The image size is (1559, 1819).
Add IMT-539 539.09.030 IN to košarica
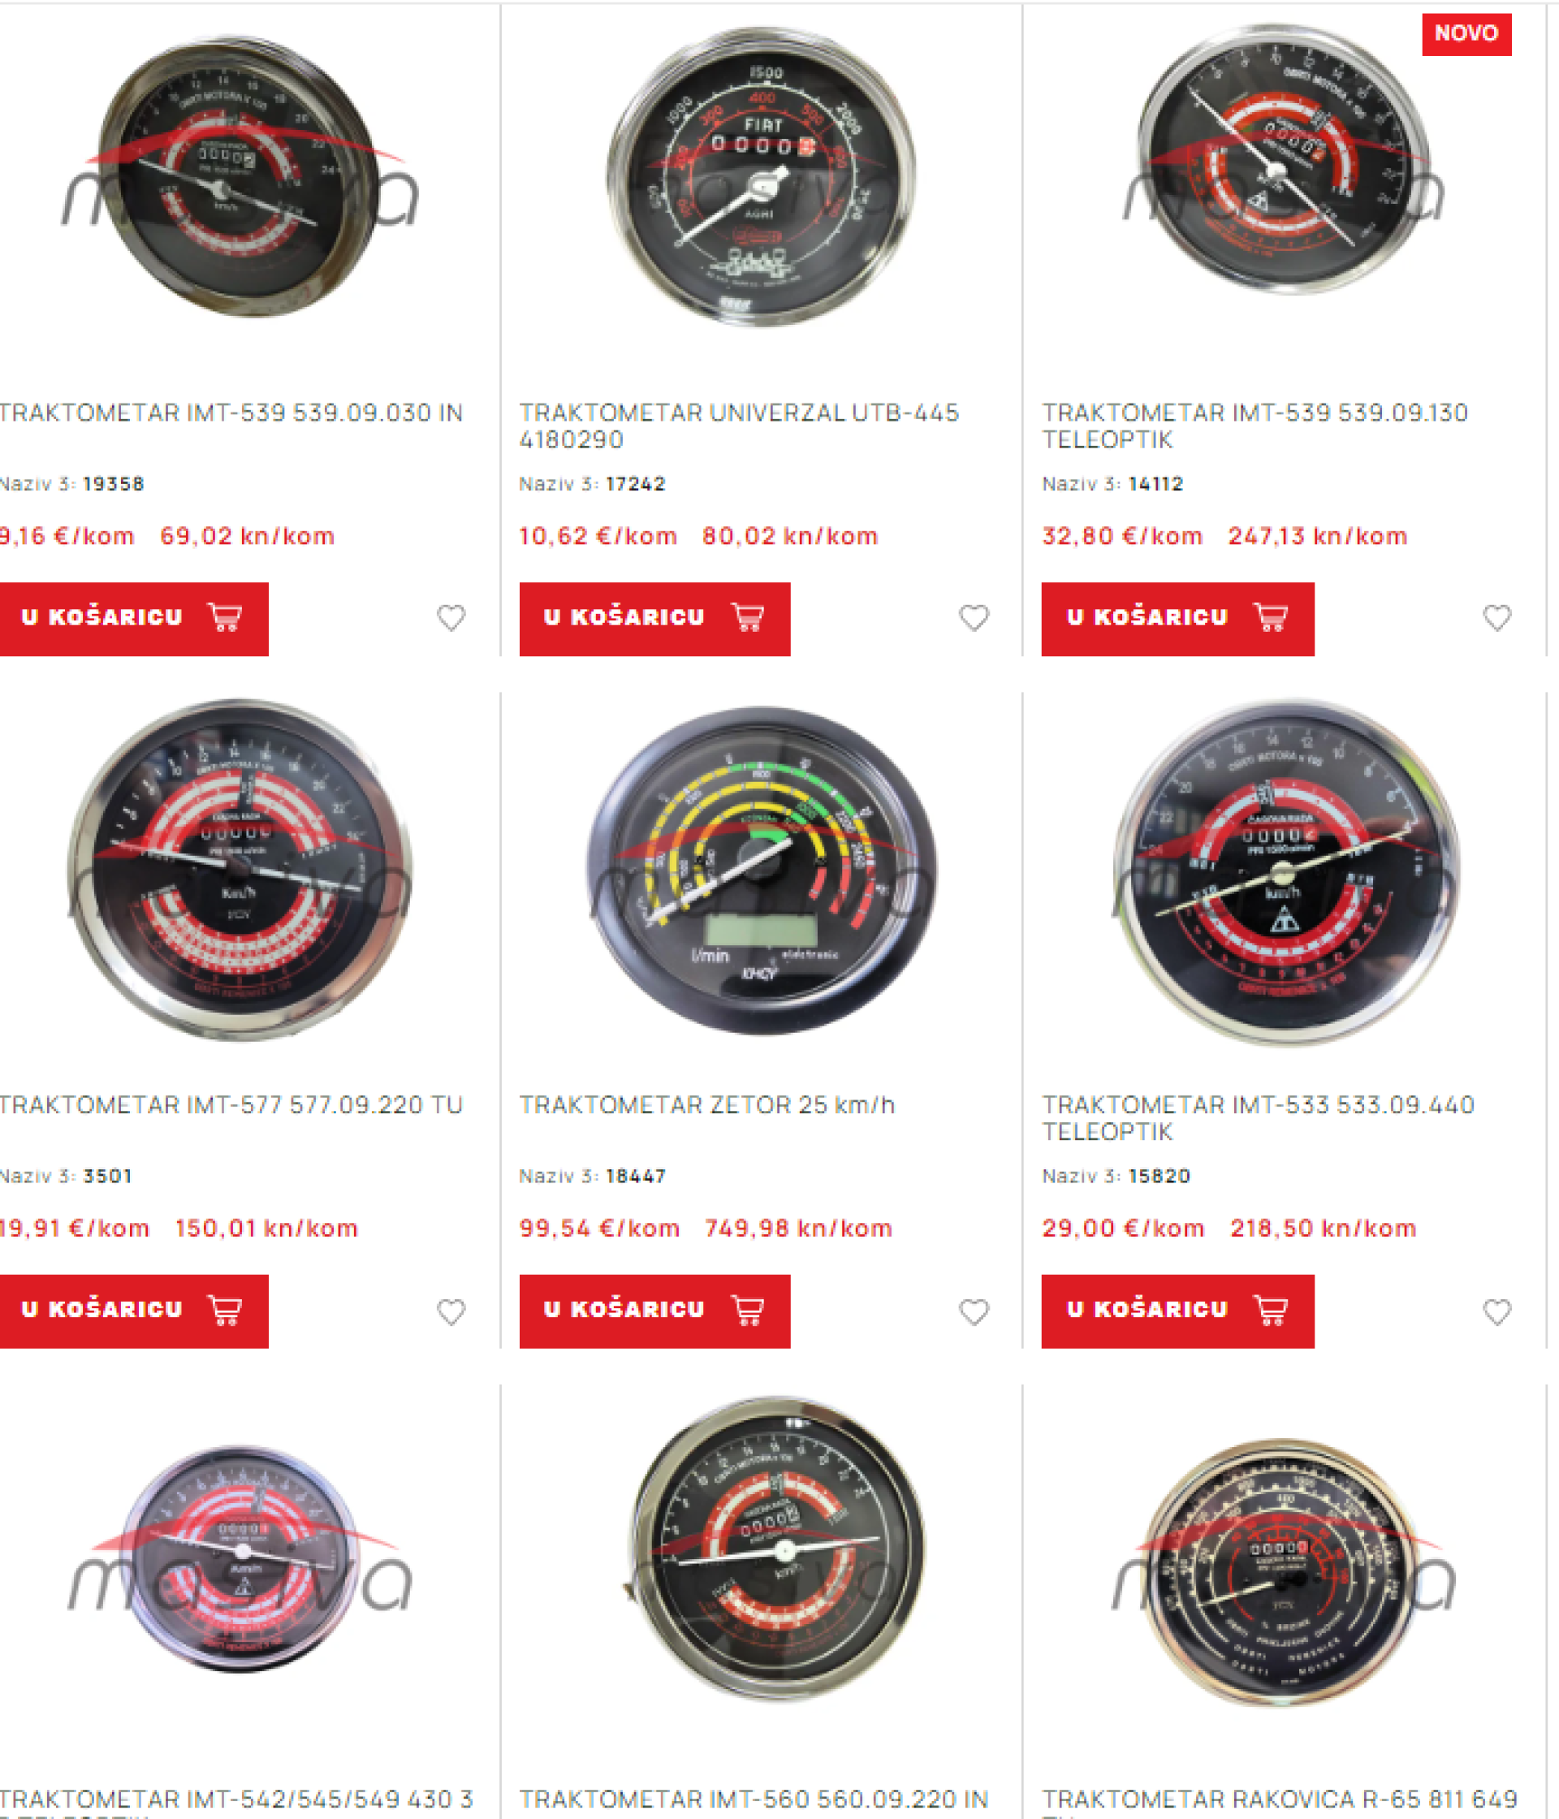pos(133,619)
